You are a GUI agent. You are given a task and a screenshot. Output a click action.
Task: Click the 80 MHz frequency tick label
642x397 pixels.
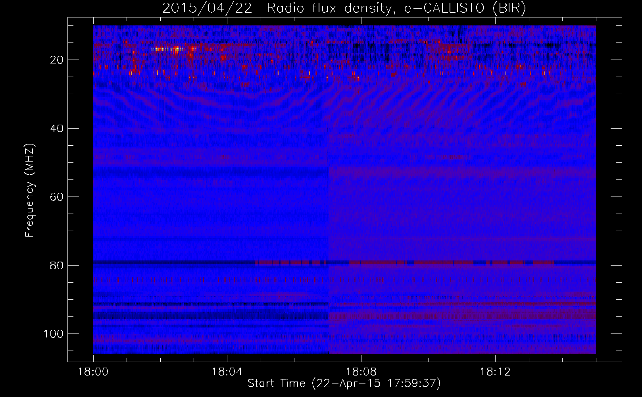point(57,265)
